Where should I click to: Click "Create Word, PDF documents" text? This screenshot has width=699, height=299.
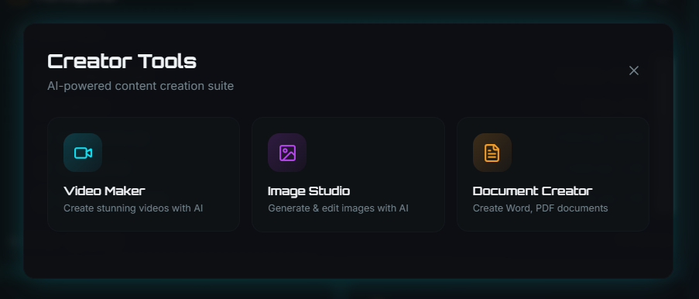540,208
